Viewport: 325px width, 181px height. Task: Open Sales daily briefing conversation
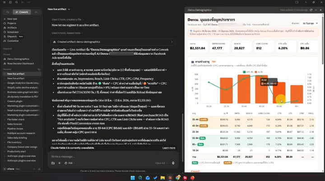[x=22, y=138]
